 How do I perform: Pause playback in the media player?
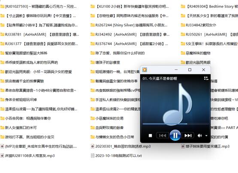click(x=175, y=135)
